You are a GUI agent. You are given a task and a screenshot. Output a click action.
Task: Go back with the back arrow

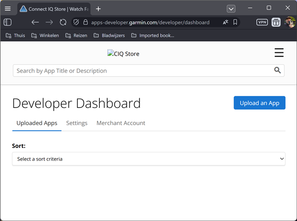(35, 22)
